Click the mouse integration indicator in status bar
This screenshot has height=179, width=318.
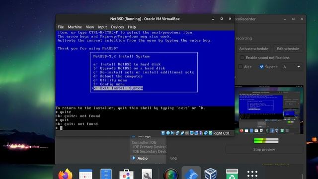pos(206,133)
